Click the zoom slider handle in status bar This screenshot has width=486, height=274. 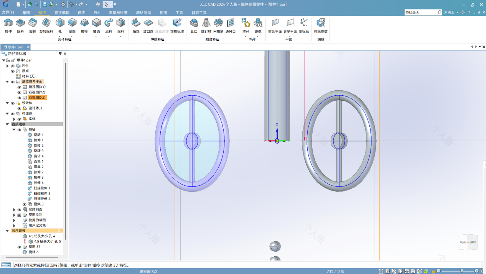tap(462, 271)
